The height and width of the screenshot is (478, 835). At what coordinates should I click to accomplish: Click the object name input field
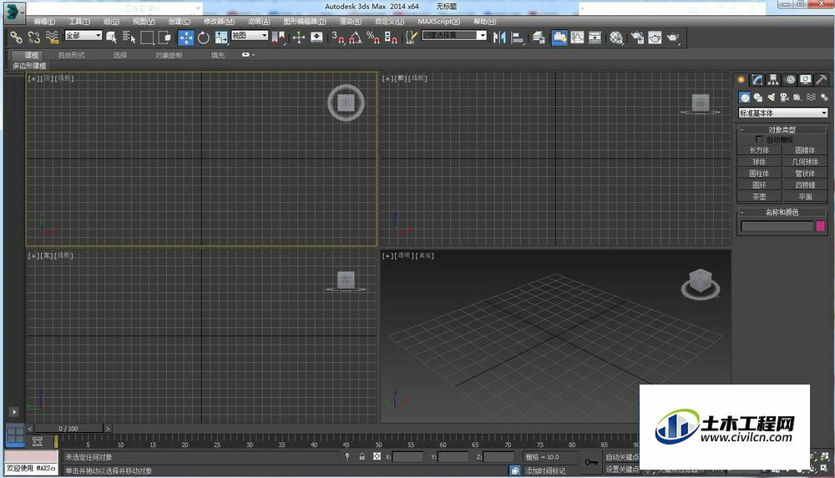point(777,226)
